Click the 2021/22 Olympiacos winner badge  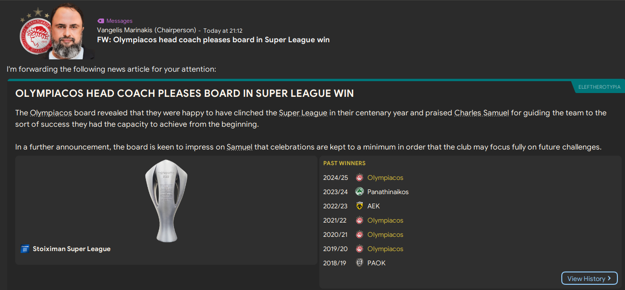point(359,221)
